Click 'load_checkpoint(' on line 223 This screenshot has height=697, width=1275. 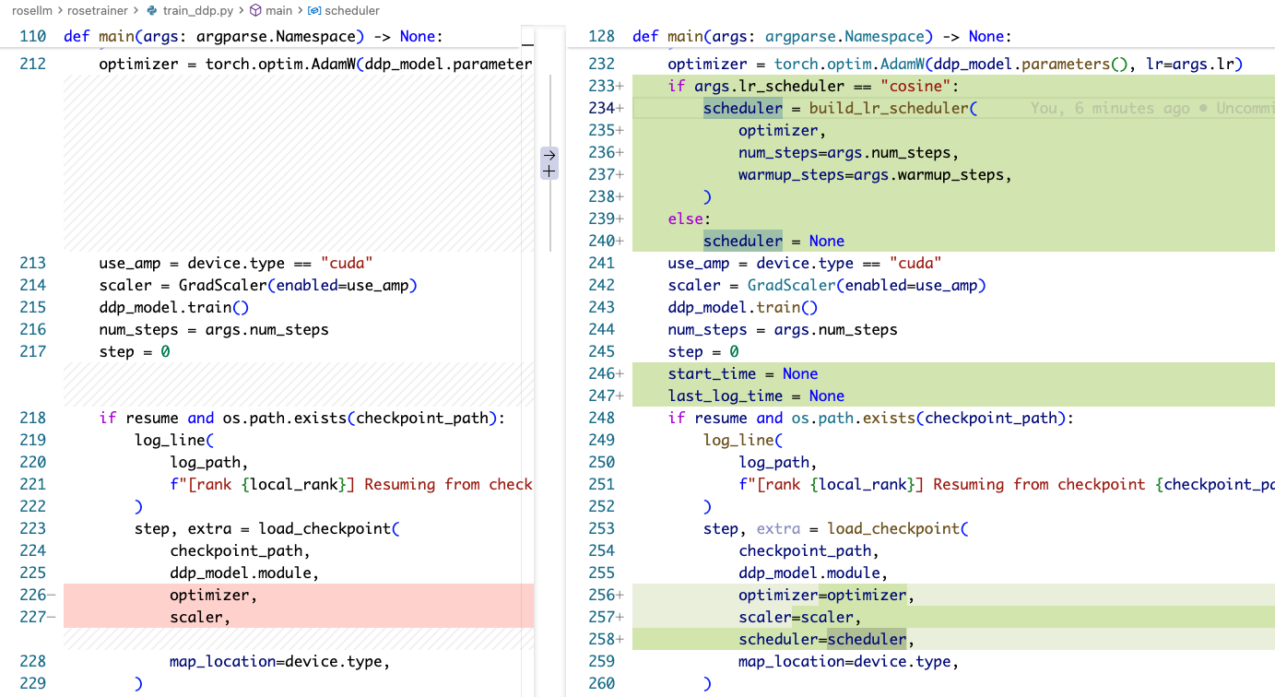(x=329, y=528)
